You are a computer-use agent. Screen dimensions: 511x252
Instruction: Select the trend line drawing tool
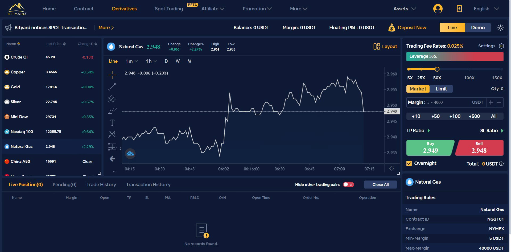[x=112, y=87]
